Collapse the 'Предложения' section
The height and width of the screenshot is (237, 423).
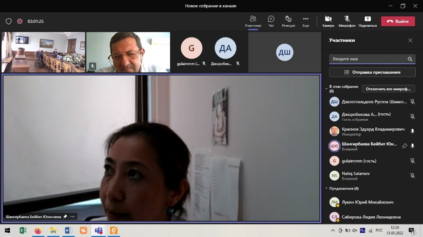(326, 188)
